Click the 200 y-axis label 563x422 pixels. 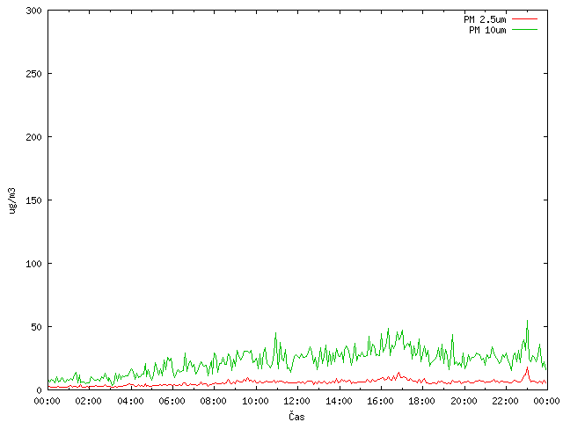33,137
